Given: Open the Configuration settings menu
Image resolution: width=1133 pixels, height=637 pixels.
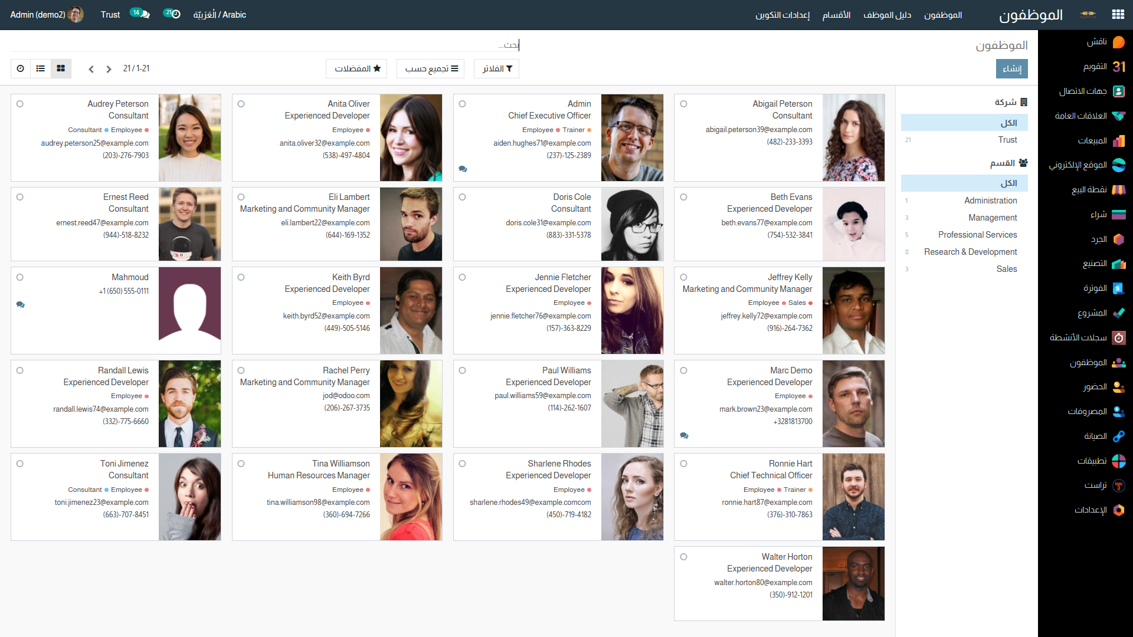Looking at the screenshot, I should coord(782,15).
